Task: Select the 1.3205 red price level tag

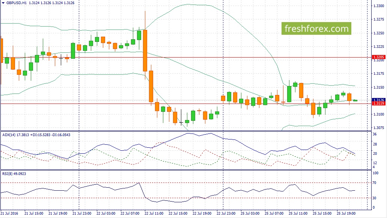Action: (378, 57)
